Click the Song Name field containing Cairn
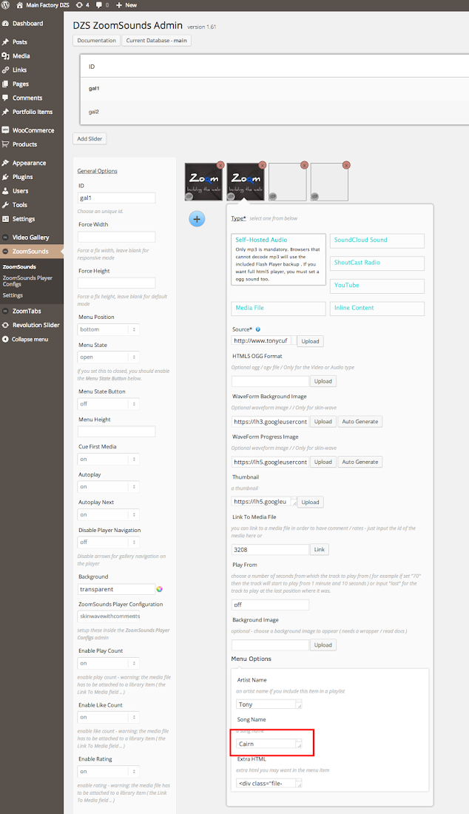 pos(269,744)
